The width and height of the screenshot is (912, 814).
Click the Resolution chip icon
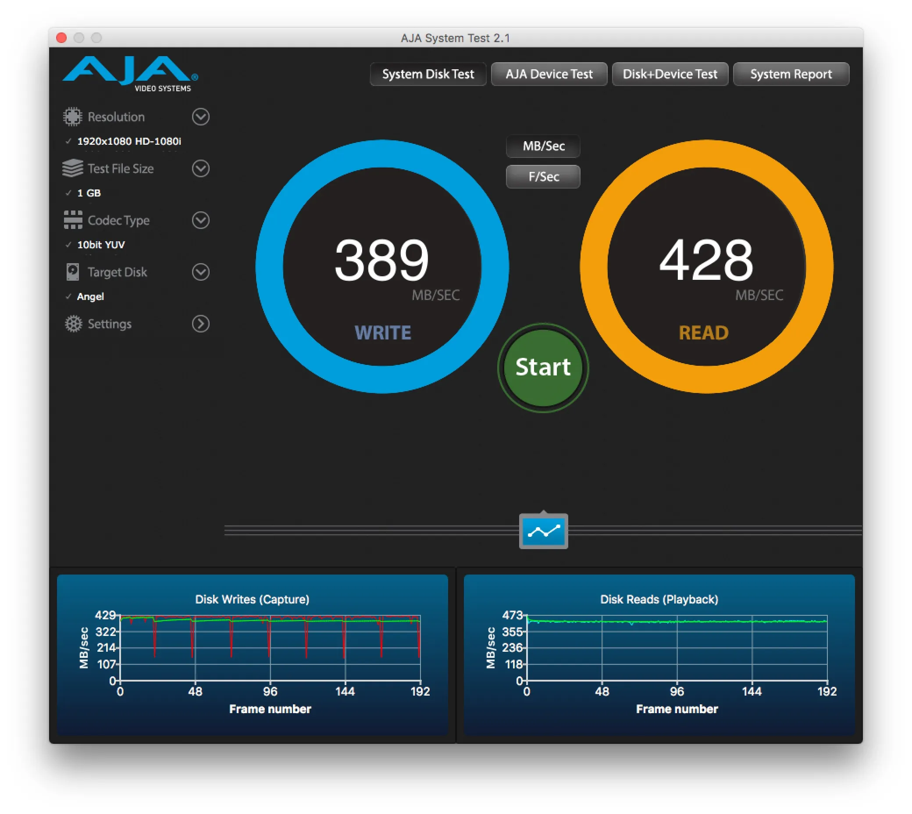72,117
